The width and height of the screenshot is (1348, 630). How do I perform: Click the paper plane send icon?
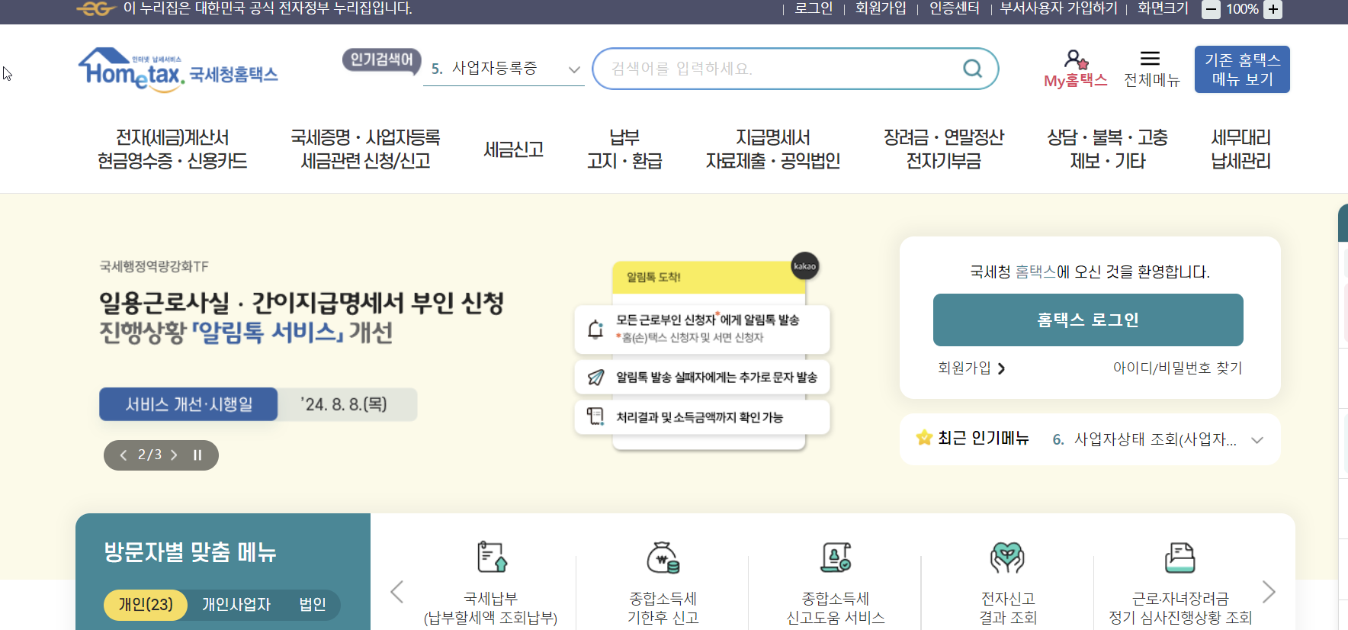[595, 377]
